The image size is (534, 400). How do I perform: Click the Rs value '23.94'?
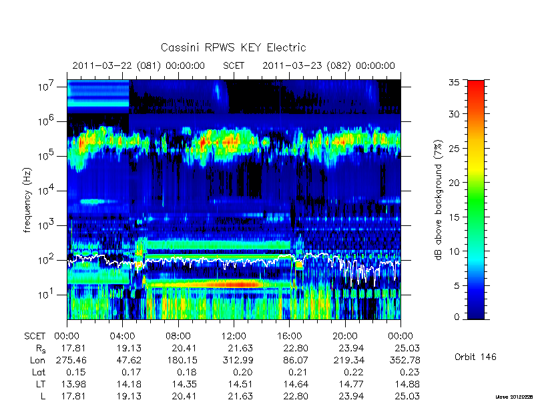351,348
